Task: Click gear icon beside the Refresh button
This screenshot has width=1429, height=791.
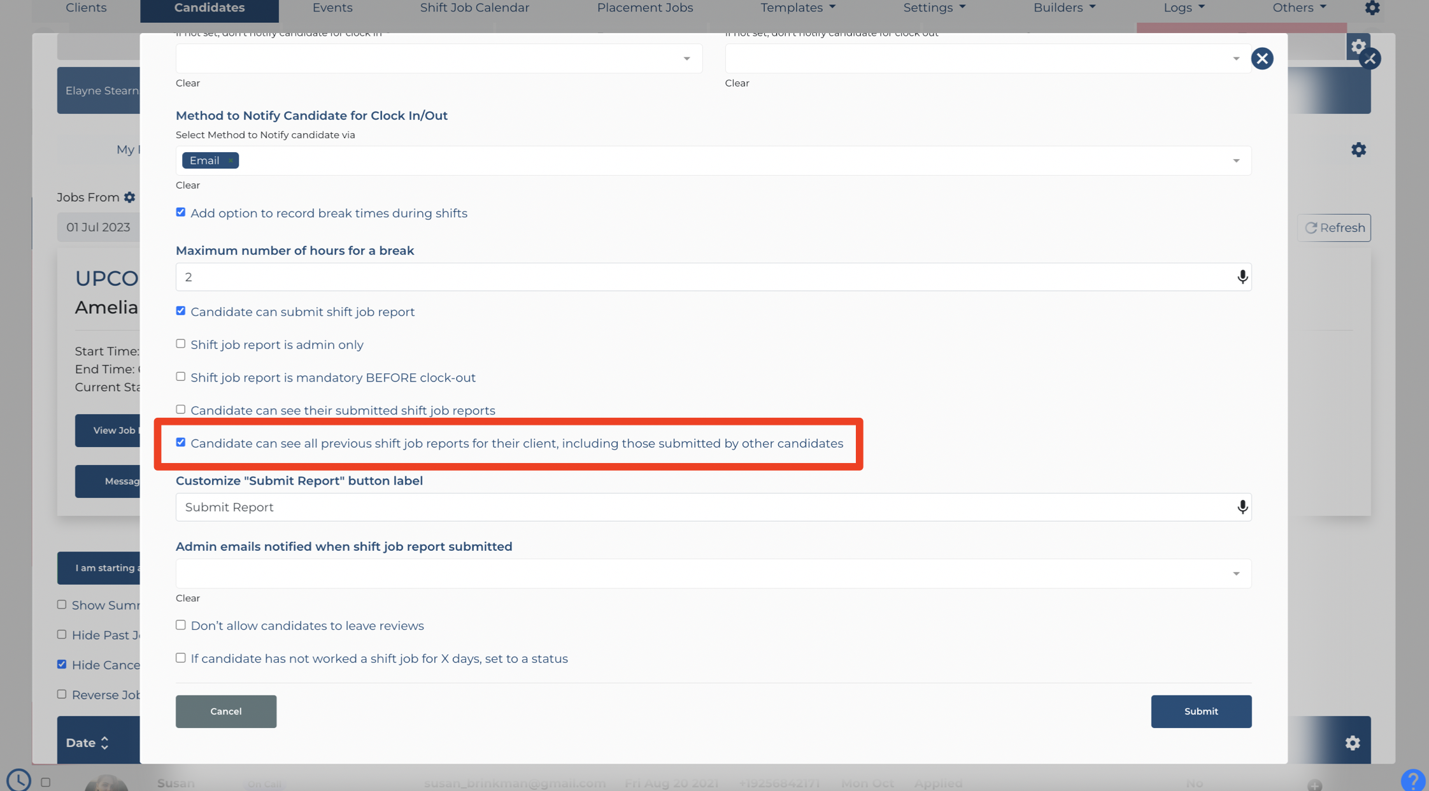Action: (1358, 150)
